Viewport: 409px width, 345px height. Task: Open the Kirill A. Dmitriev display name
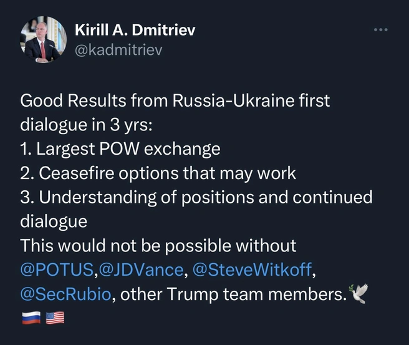(135, 30)
